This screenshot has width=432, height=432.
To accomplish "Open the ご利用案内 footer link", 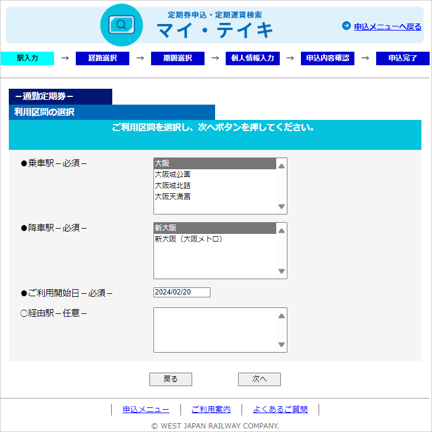I will pos(211,410).
